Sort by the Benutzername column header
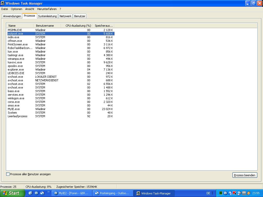The width and height of the screenshot is (263, 197). click(47, 26)
